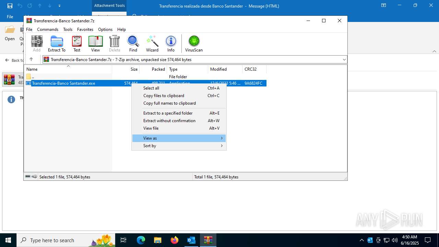Click the Add toolbar icon in WinRAR
Viewport: 439px width, 247px height.
click(x=37, y=44)
